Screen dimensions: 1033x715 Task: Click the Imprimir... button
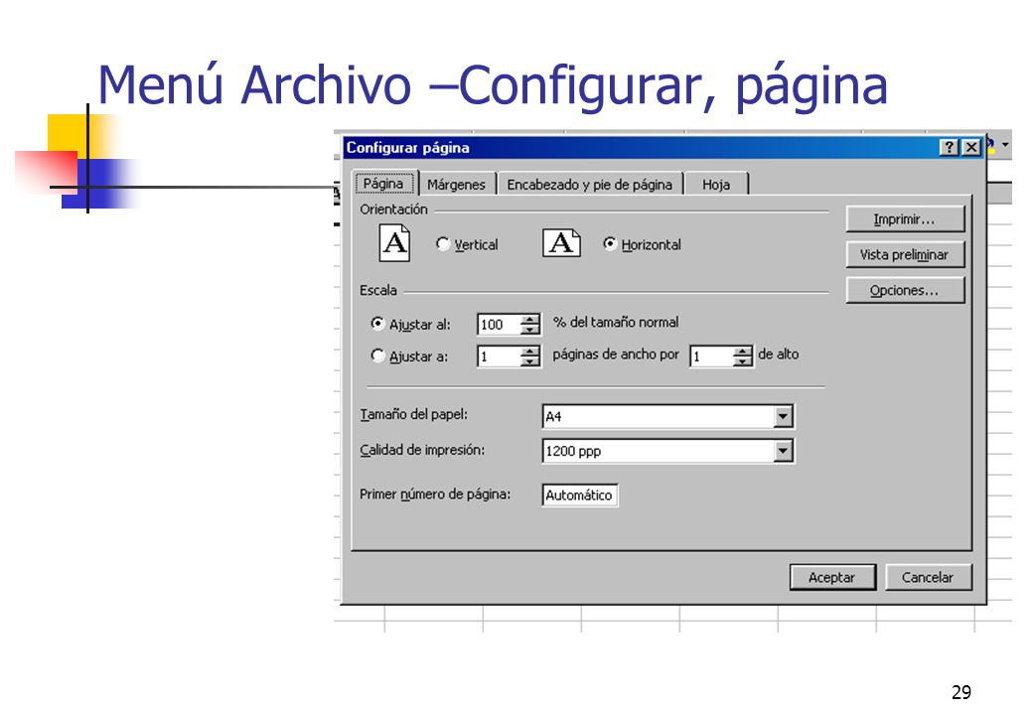coord(905,219)
